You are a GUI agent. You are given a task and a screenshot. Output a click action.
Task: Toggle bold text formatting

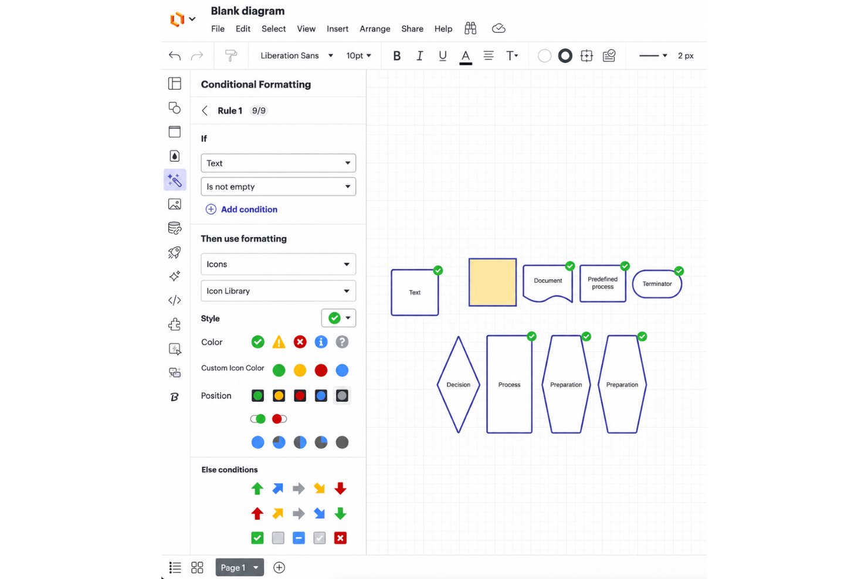[397, 56]
